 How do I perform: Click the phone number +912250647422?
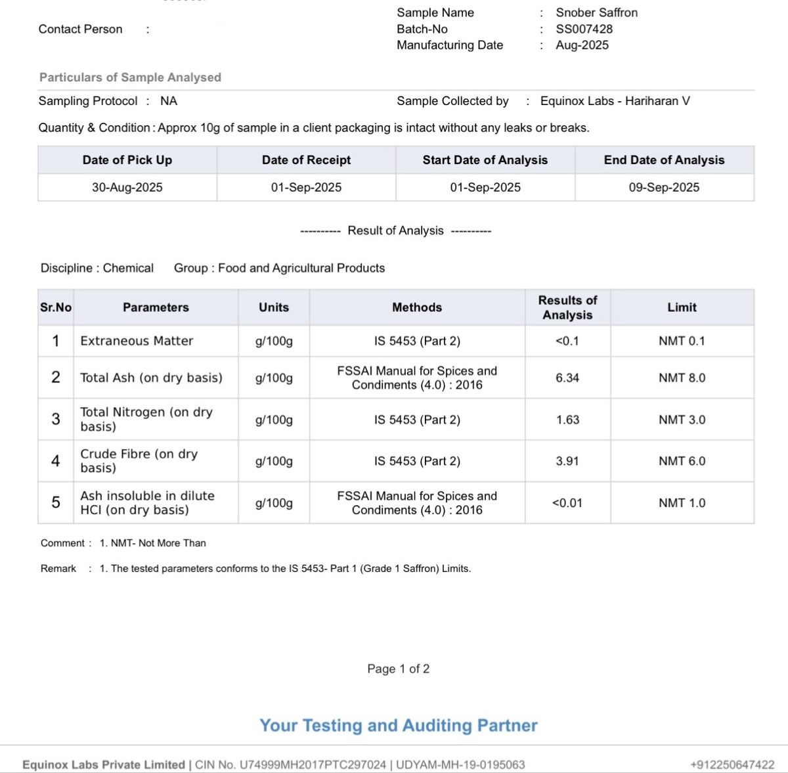click(x=732, y=764)
